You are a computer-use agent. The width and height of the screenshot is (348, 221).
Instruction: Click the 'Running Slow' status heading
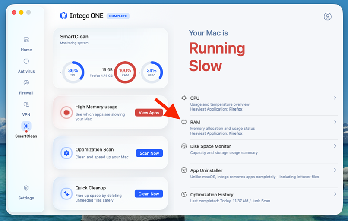[x=217, y=57]
